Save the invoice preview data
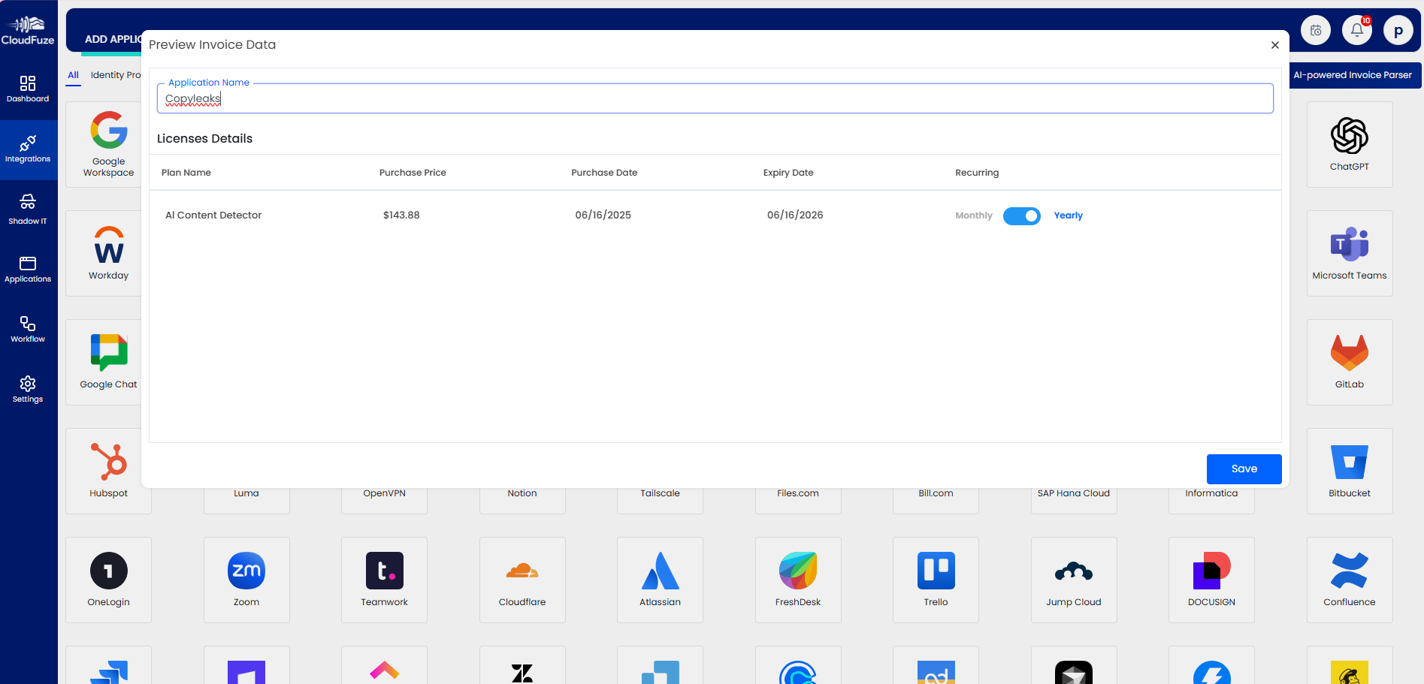 (x=1244, y=469)
